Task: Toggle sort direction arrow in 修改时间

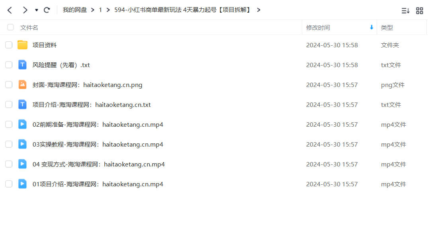Action: (x=371, y=27)
